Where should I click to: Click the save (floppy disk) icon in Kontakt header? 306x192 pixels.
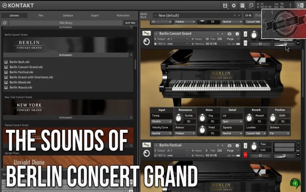tap(225, 6)
